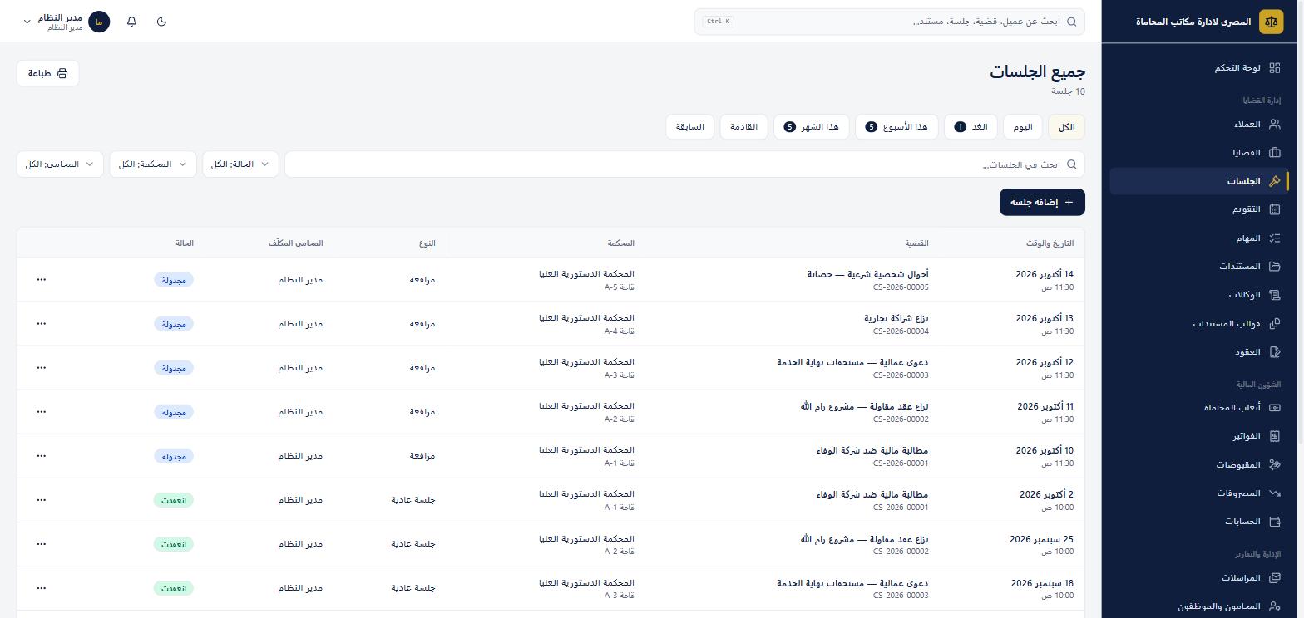The height and width of the screenshot is (618, 1304).
Task: Open notifications bell icon
Action: tap(131, 22)
